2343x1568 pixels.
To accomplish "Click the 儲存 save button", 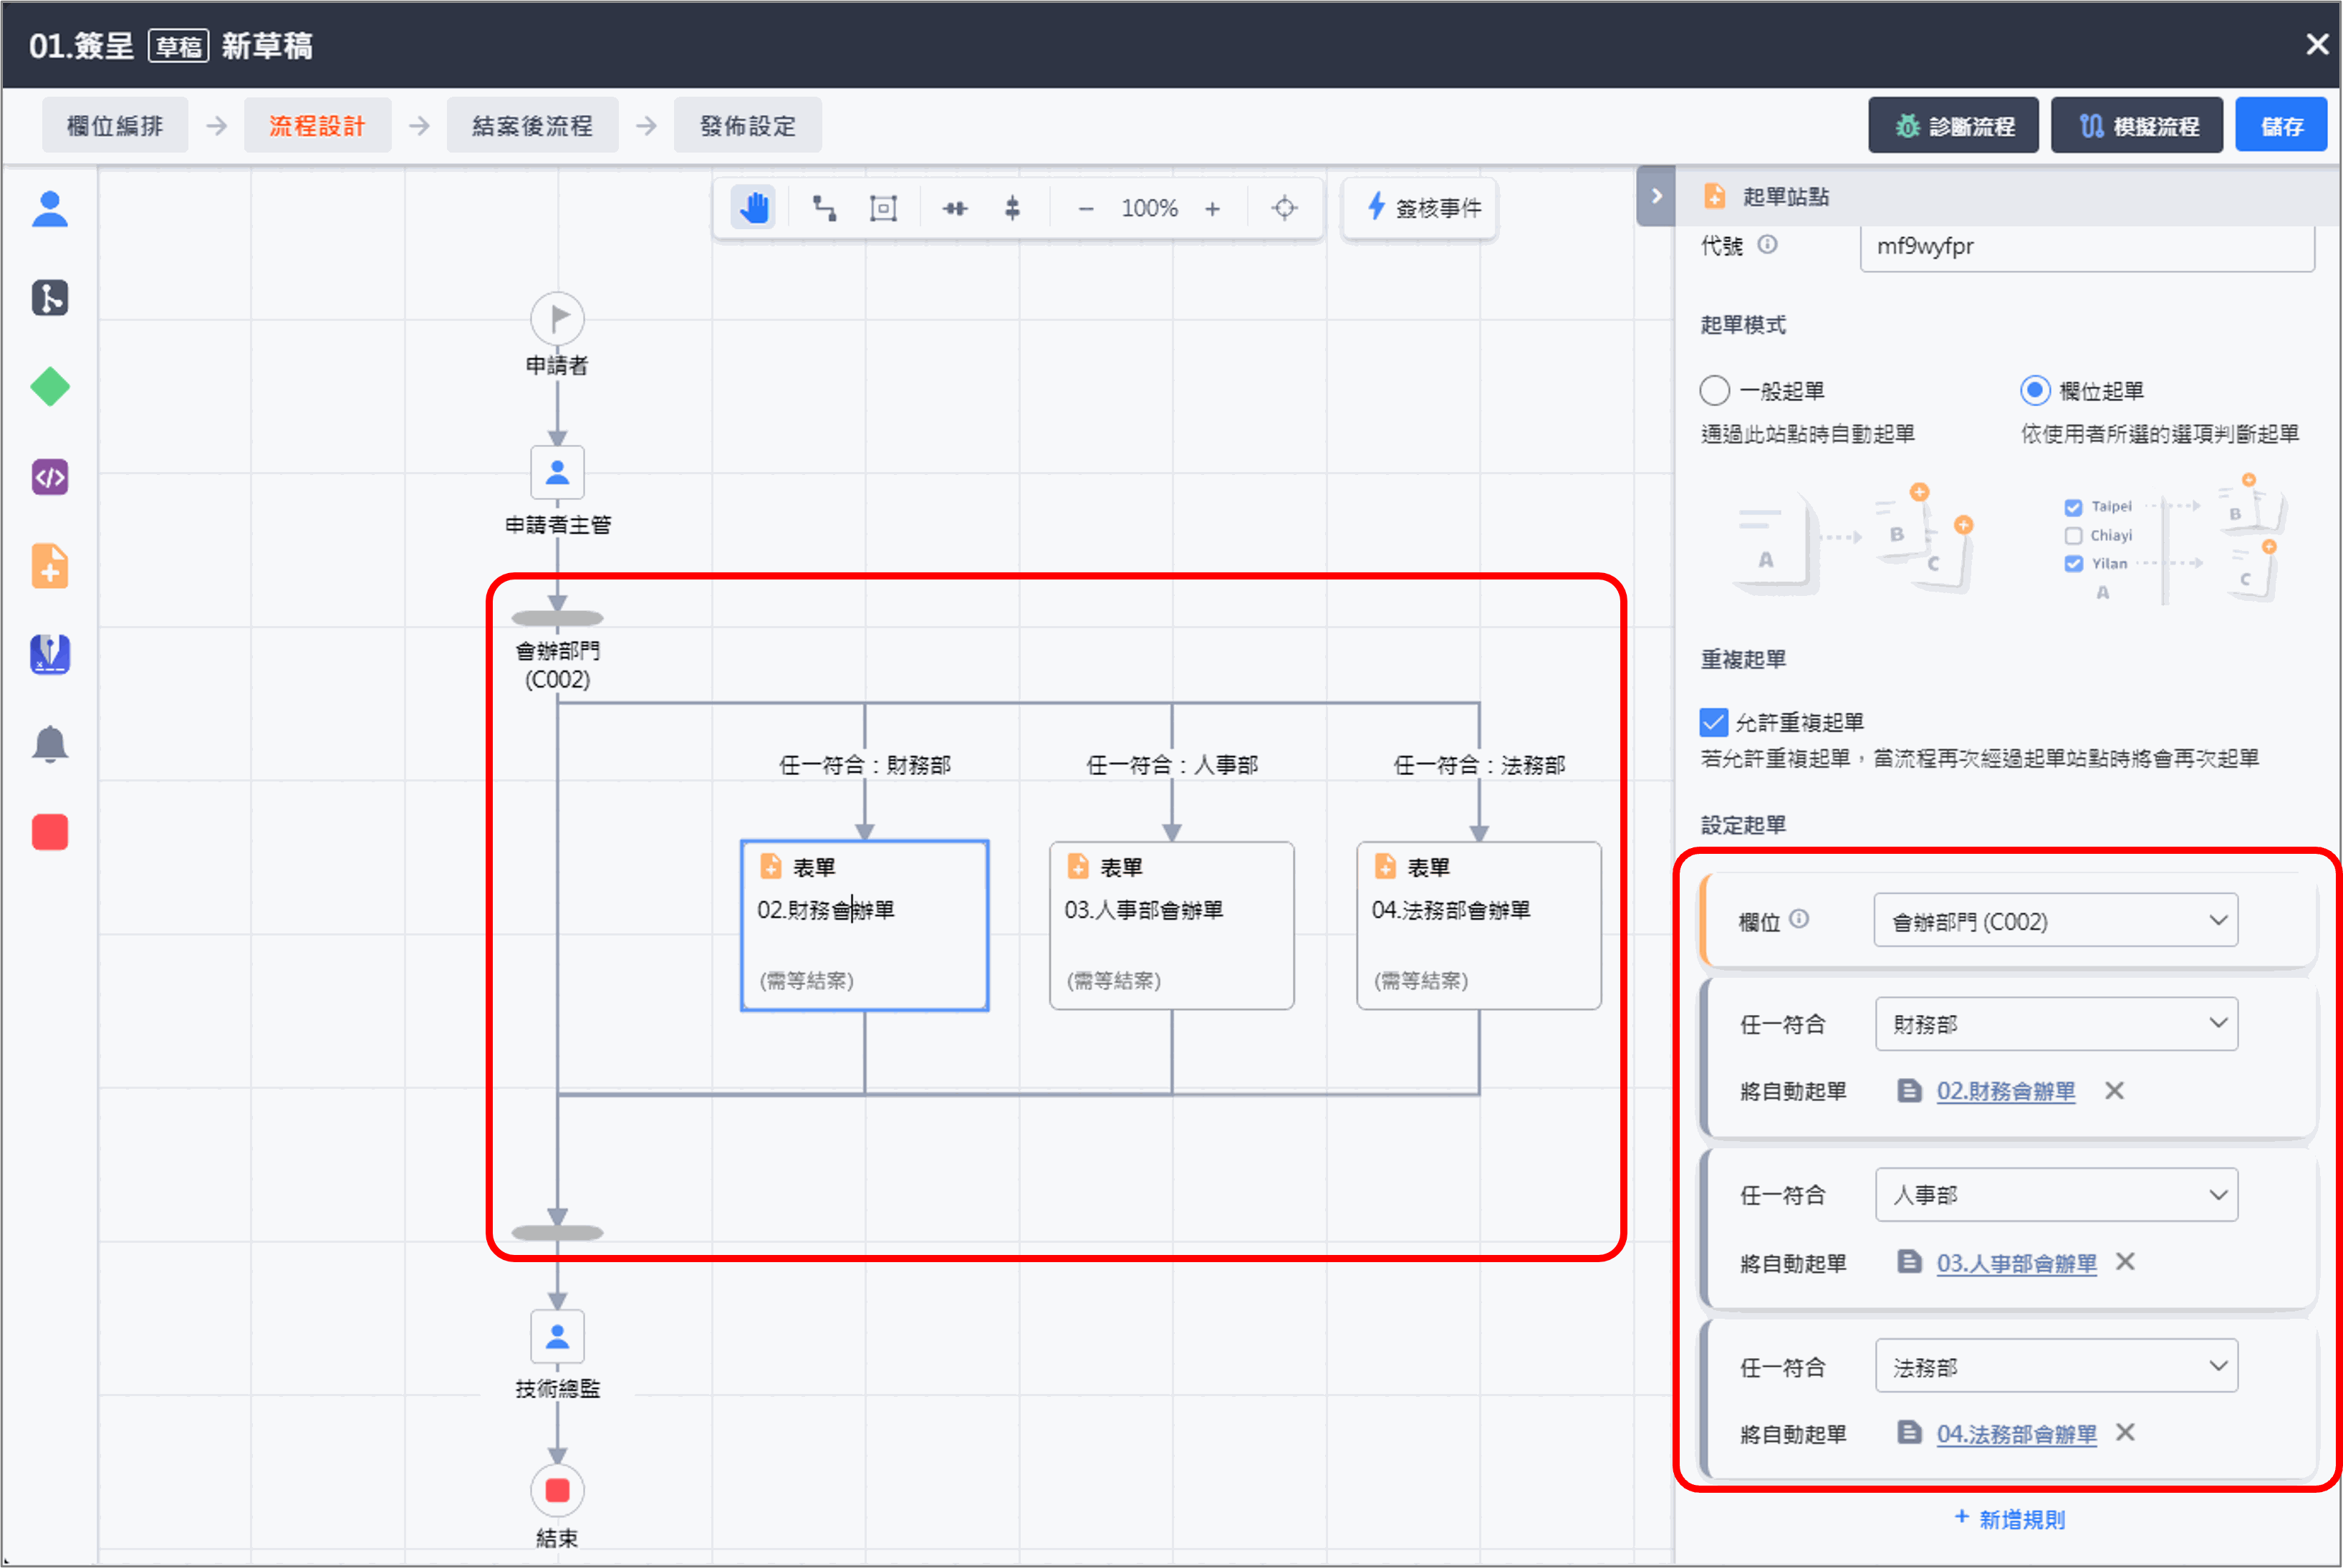I will (x=2281, y=126).
